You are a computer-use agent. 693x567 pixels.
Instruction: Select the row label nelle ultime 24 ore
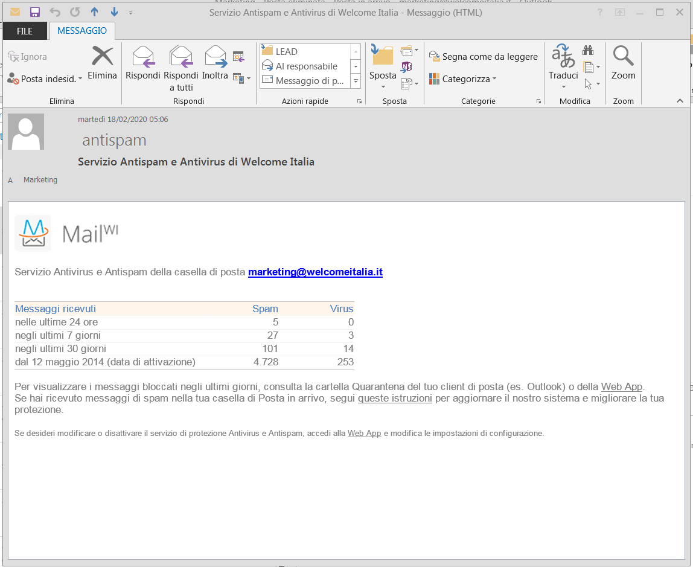57,322
